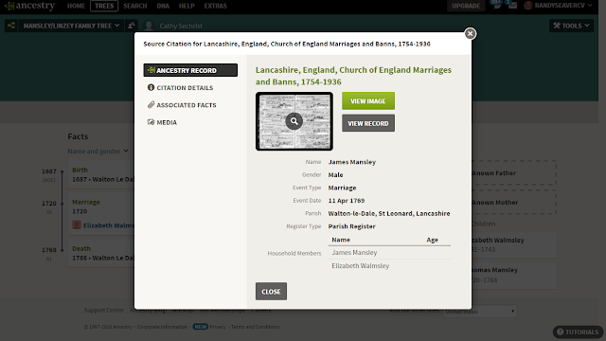Screen dimensions: 606x341
Task: Click the user avatar icon
Action: [x=528, y=6]
